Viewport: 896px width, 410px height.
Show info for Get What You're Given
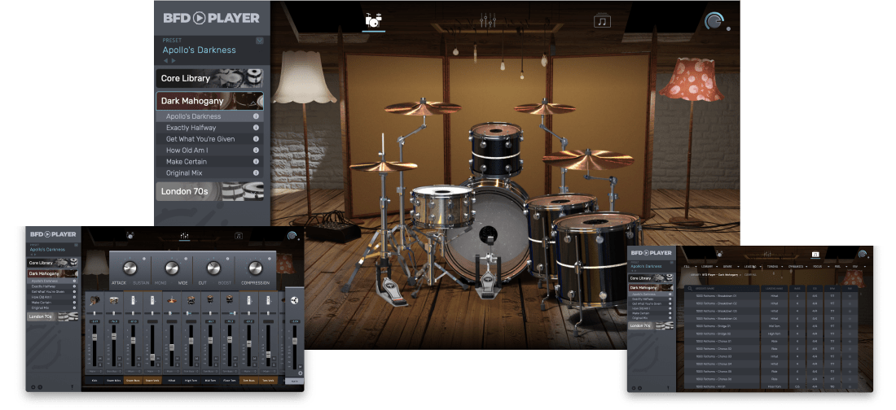pos(256,139)
